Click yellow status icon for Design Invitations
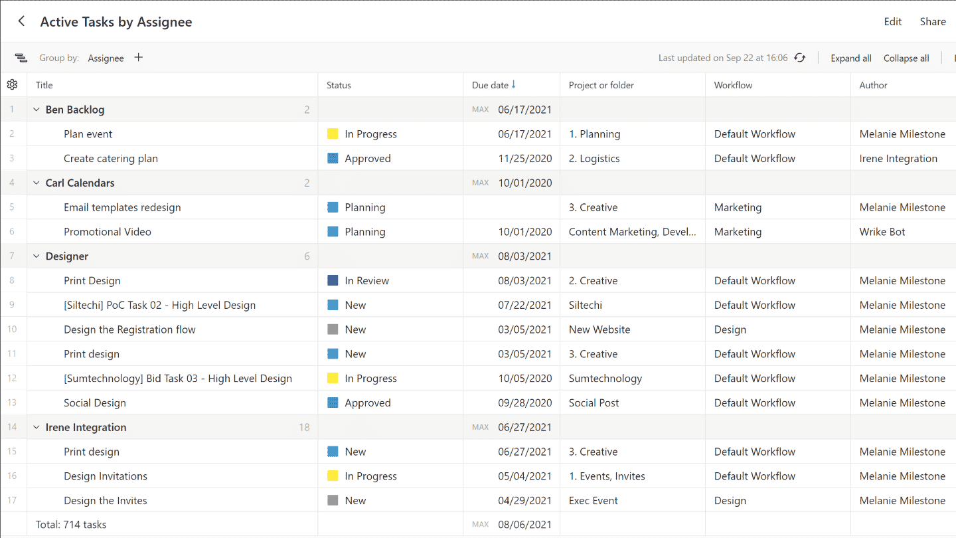Image resolution: width=956 pixels, height=538 pixels. click(333, 476)
